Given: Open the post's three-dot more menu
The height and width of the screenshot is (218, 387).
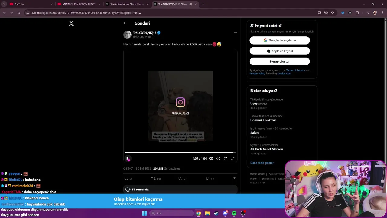Looking at the screenshot, I should (235, 33).
